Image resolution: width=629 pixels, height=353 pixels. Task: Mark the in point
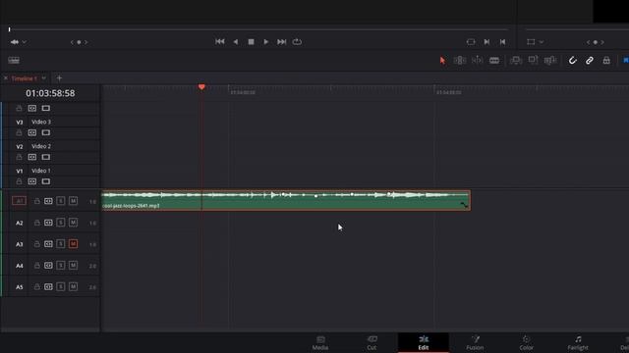(x=486, y=41)
